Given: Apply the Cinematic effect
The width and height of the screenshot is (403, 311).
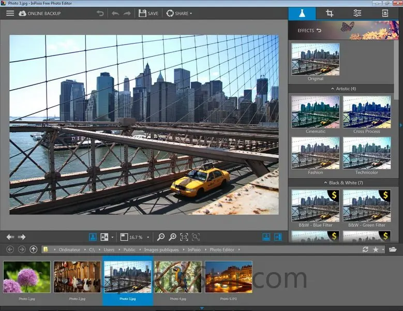Looking at the screenshot, I should (316, 112).
